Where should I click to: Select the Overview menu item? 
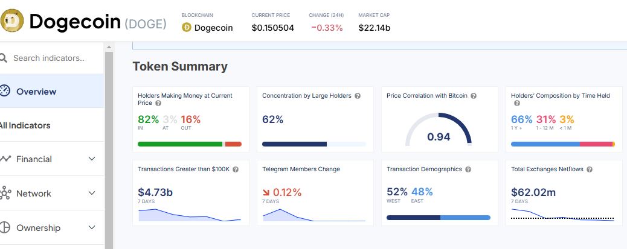(52, 91)
